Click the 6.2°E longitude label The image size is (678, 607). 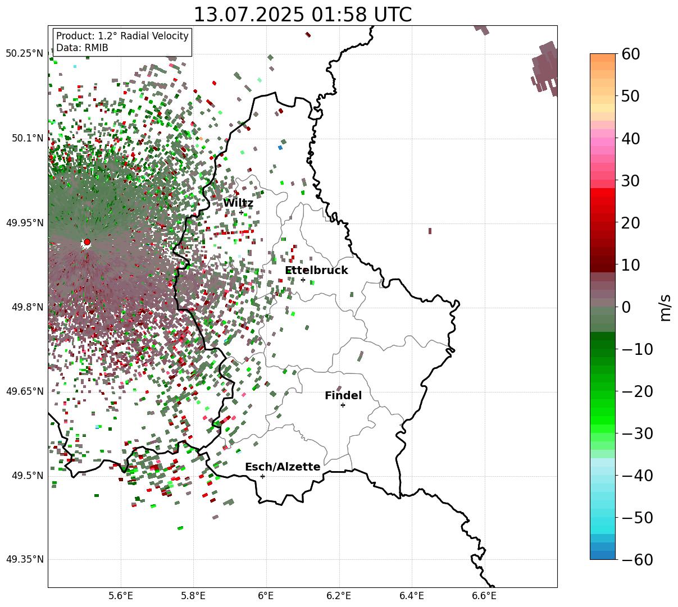(339, 596)
